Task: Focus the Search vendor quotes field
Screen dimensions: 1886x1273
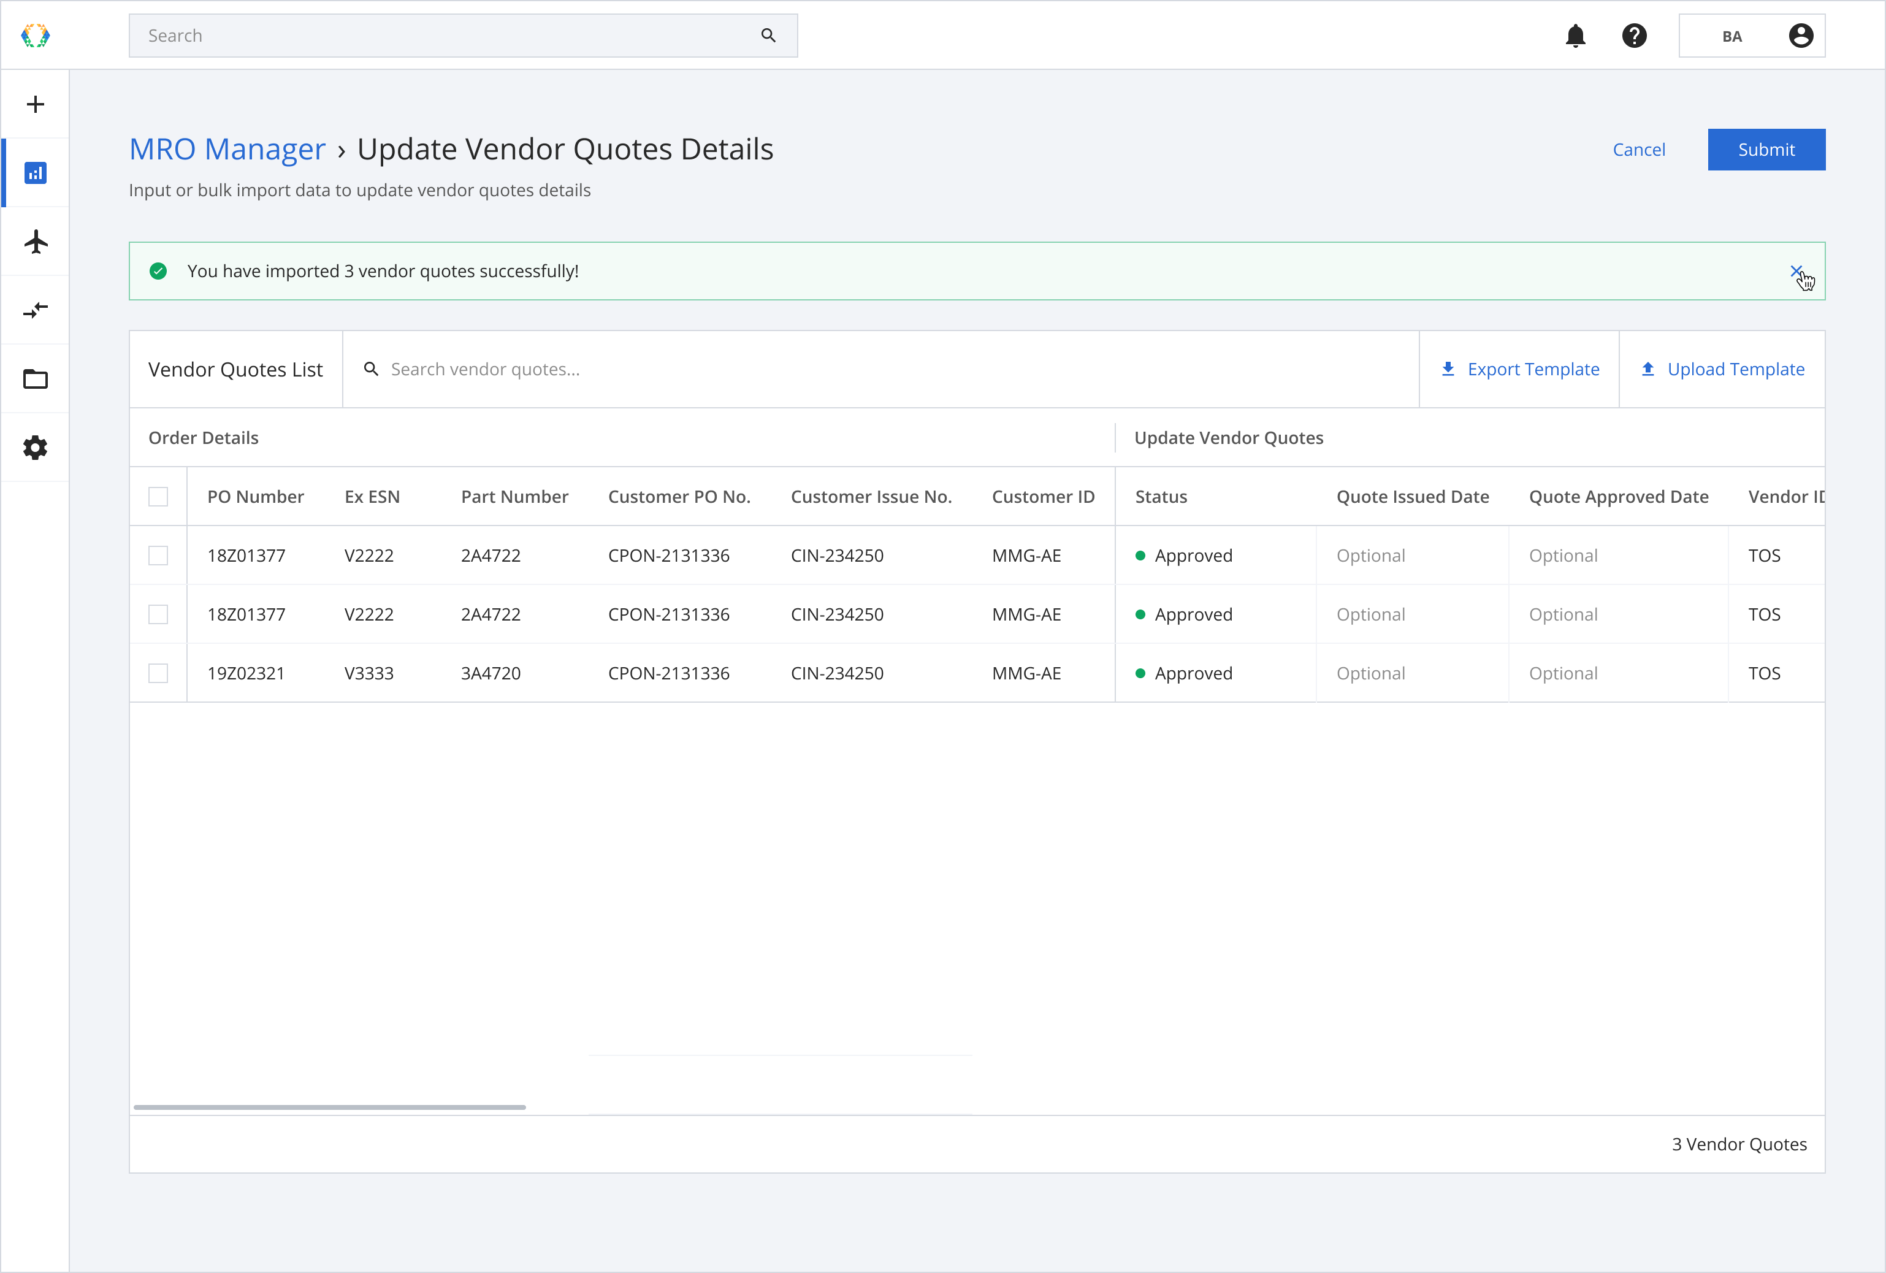Action: point(880,369)
